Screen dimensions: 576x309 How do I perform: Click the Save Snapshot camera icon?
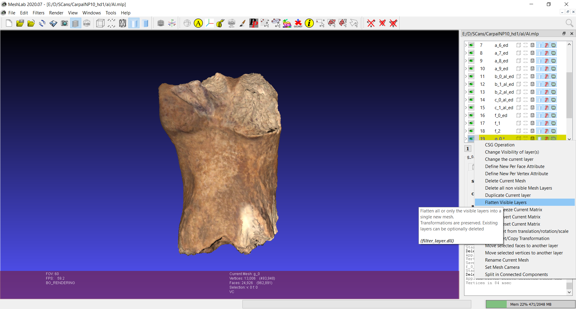click(x=64, y=23)
